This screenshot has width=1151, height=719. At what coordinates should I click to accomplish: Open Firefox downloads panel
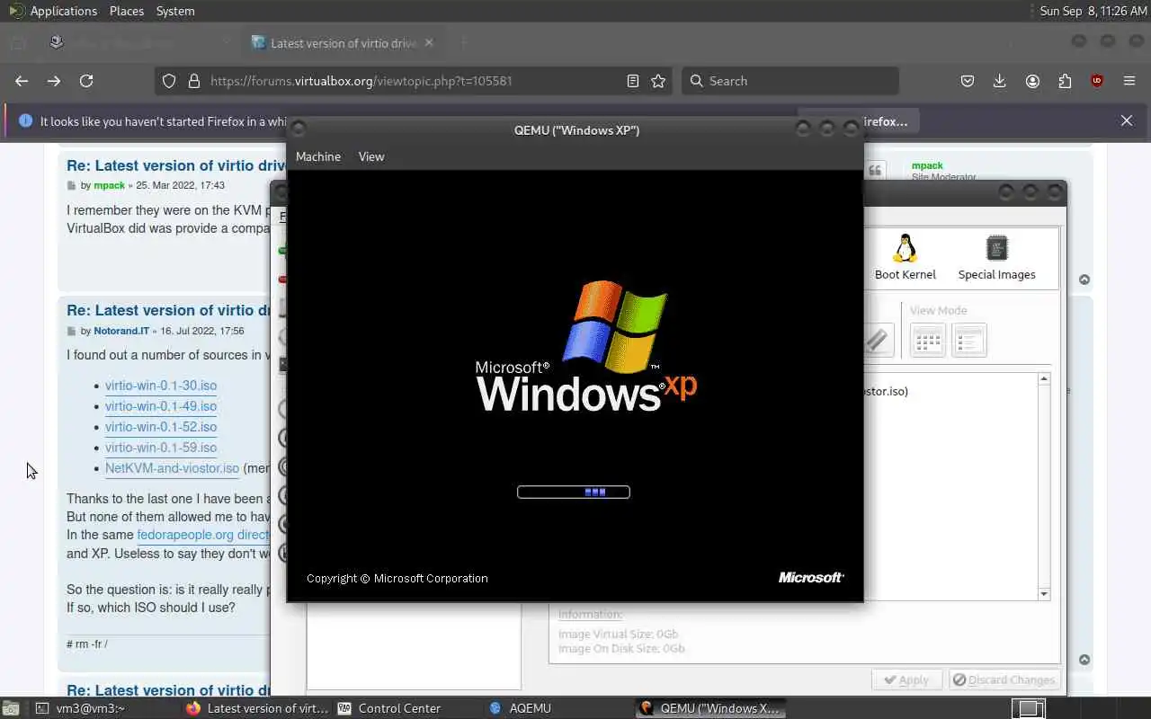tap(999, 81)
